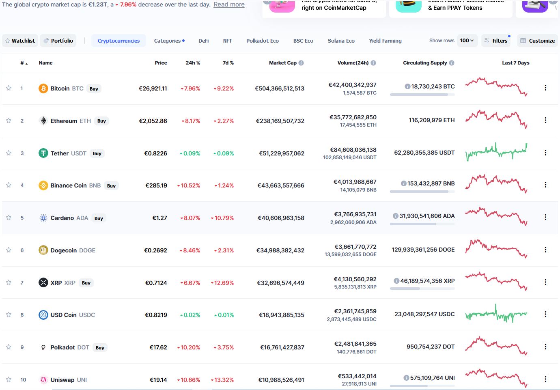Click the info icon next to Bitcoin supply
Image resolution: width=560 pixels, height=390 pixels.
coord(407,86)
